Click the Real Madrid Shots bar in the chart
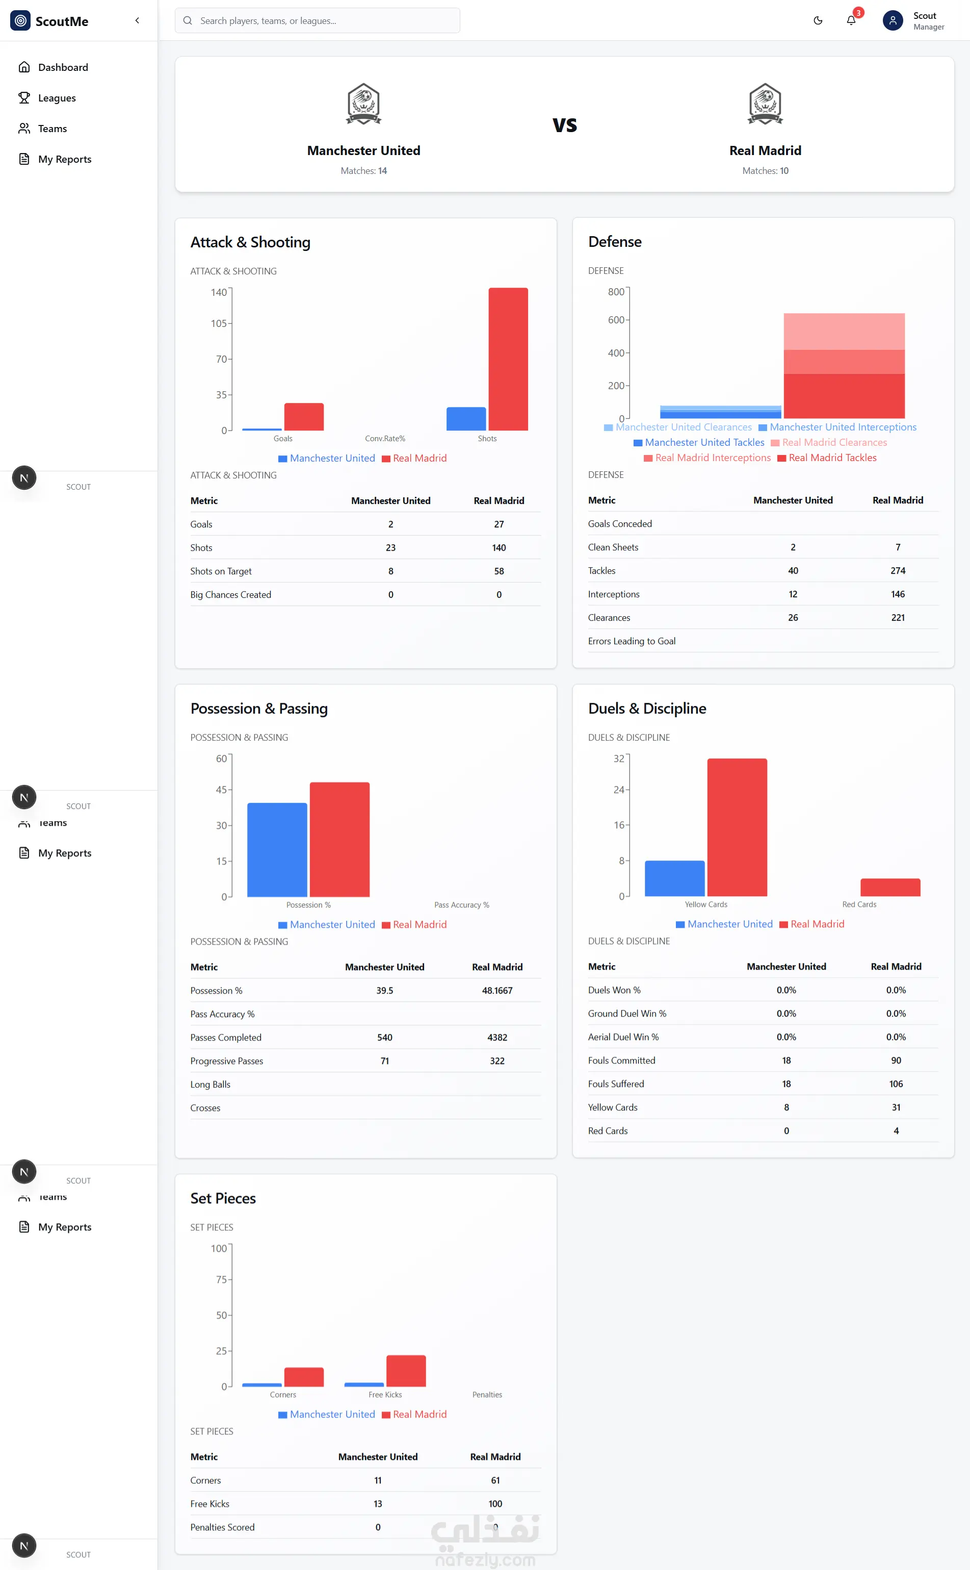Image resolution: width=970 pixels, height=1570 pixels. [x=508, y=359]
